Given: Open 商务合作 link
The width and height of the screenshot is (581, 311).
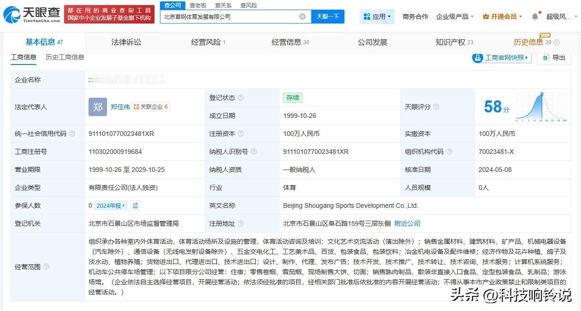Looking at the screenshot, I should tap(415, 17).
